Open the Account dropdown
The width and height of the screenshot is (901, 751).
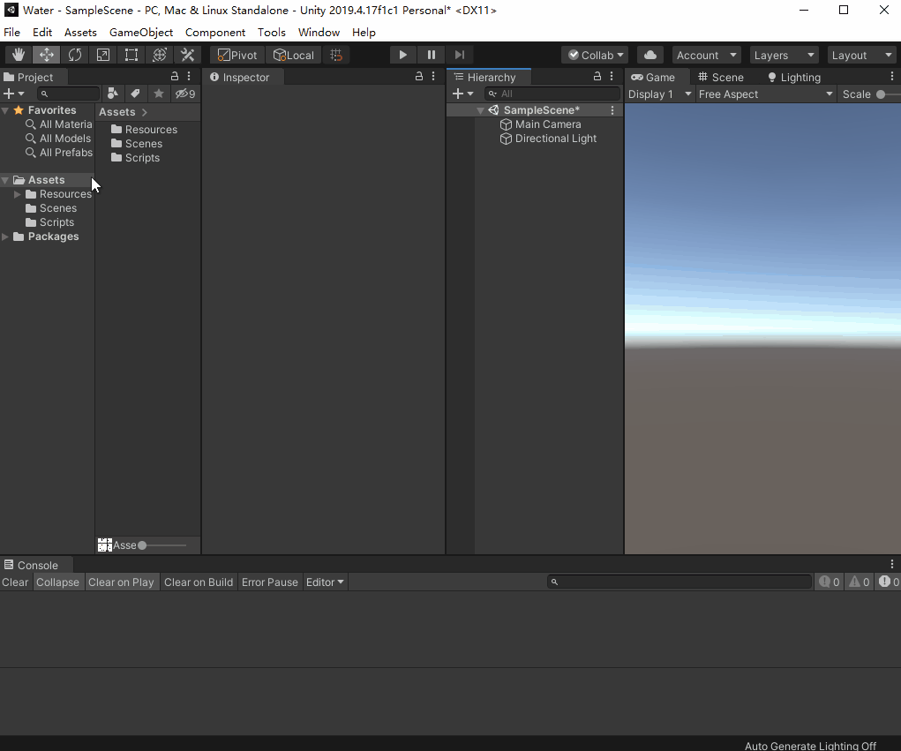706,55
